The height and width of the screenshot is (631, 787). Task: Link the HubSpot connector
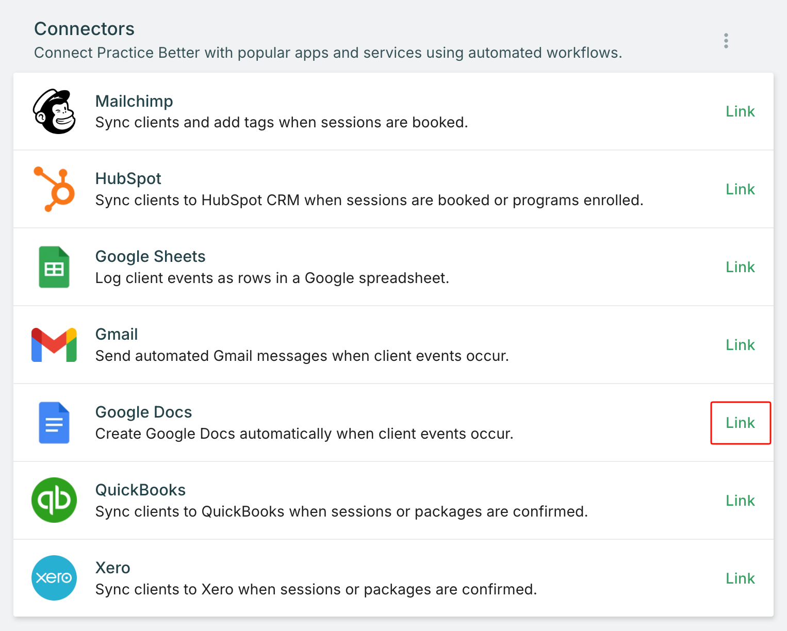point(740,189)
